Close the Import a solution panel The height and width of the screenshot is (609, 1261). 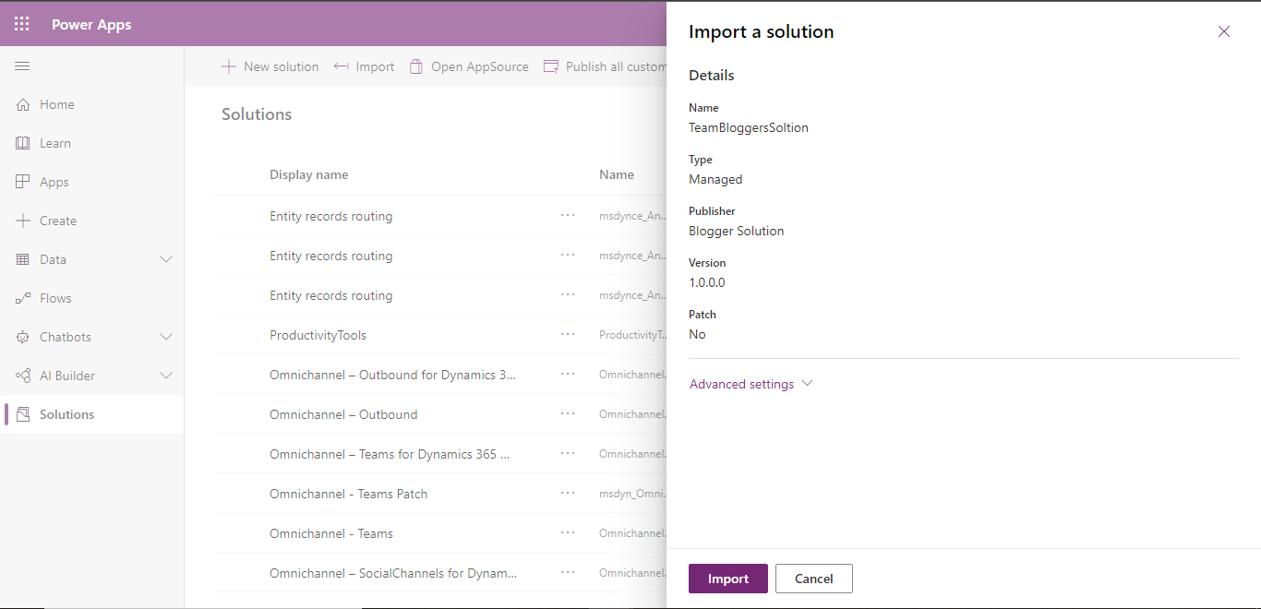[x=1224, y=31]
